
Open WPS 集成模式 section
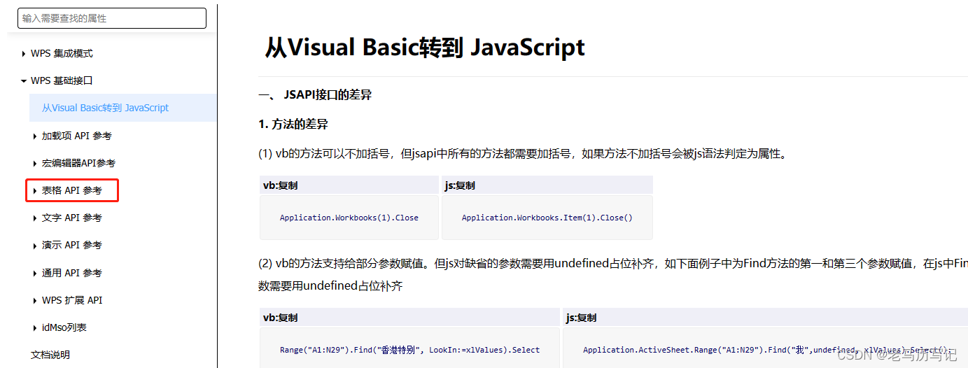(62, 54)
